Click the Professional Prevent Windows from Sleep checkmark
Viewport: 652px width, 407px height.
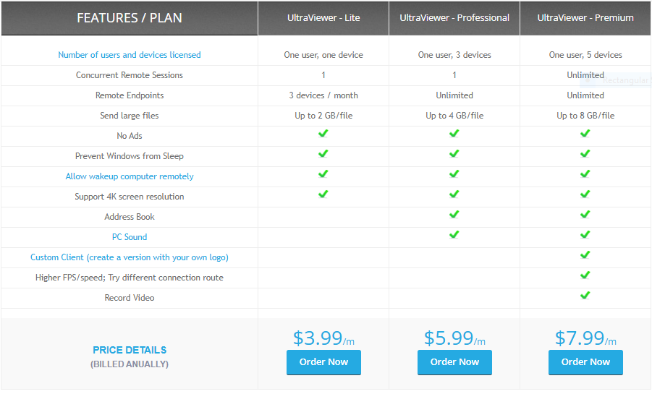[x=454, y=154]
